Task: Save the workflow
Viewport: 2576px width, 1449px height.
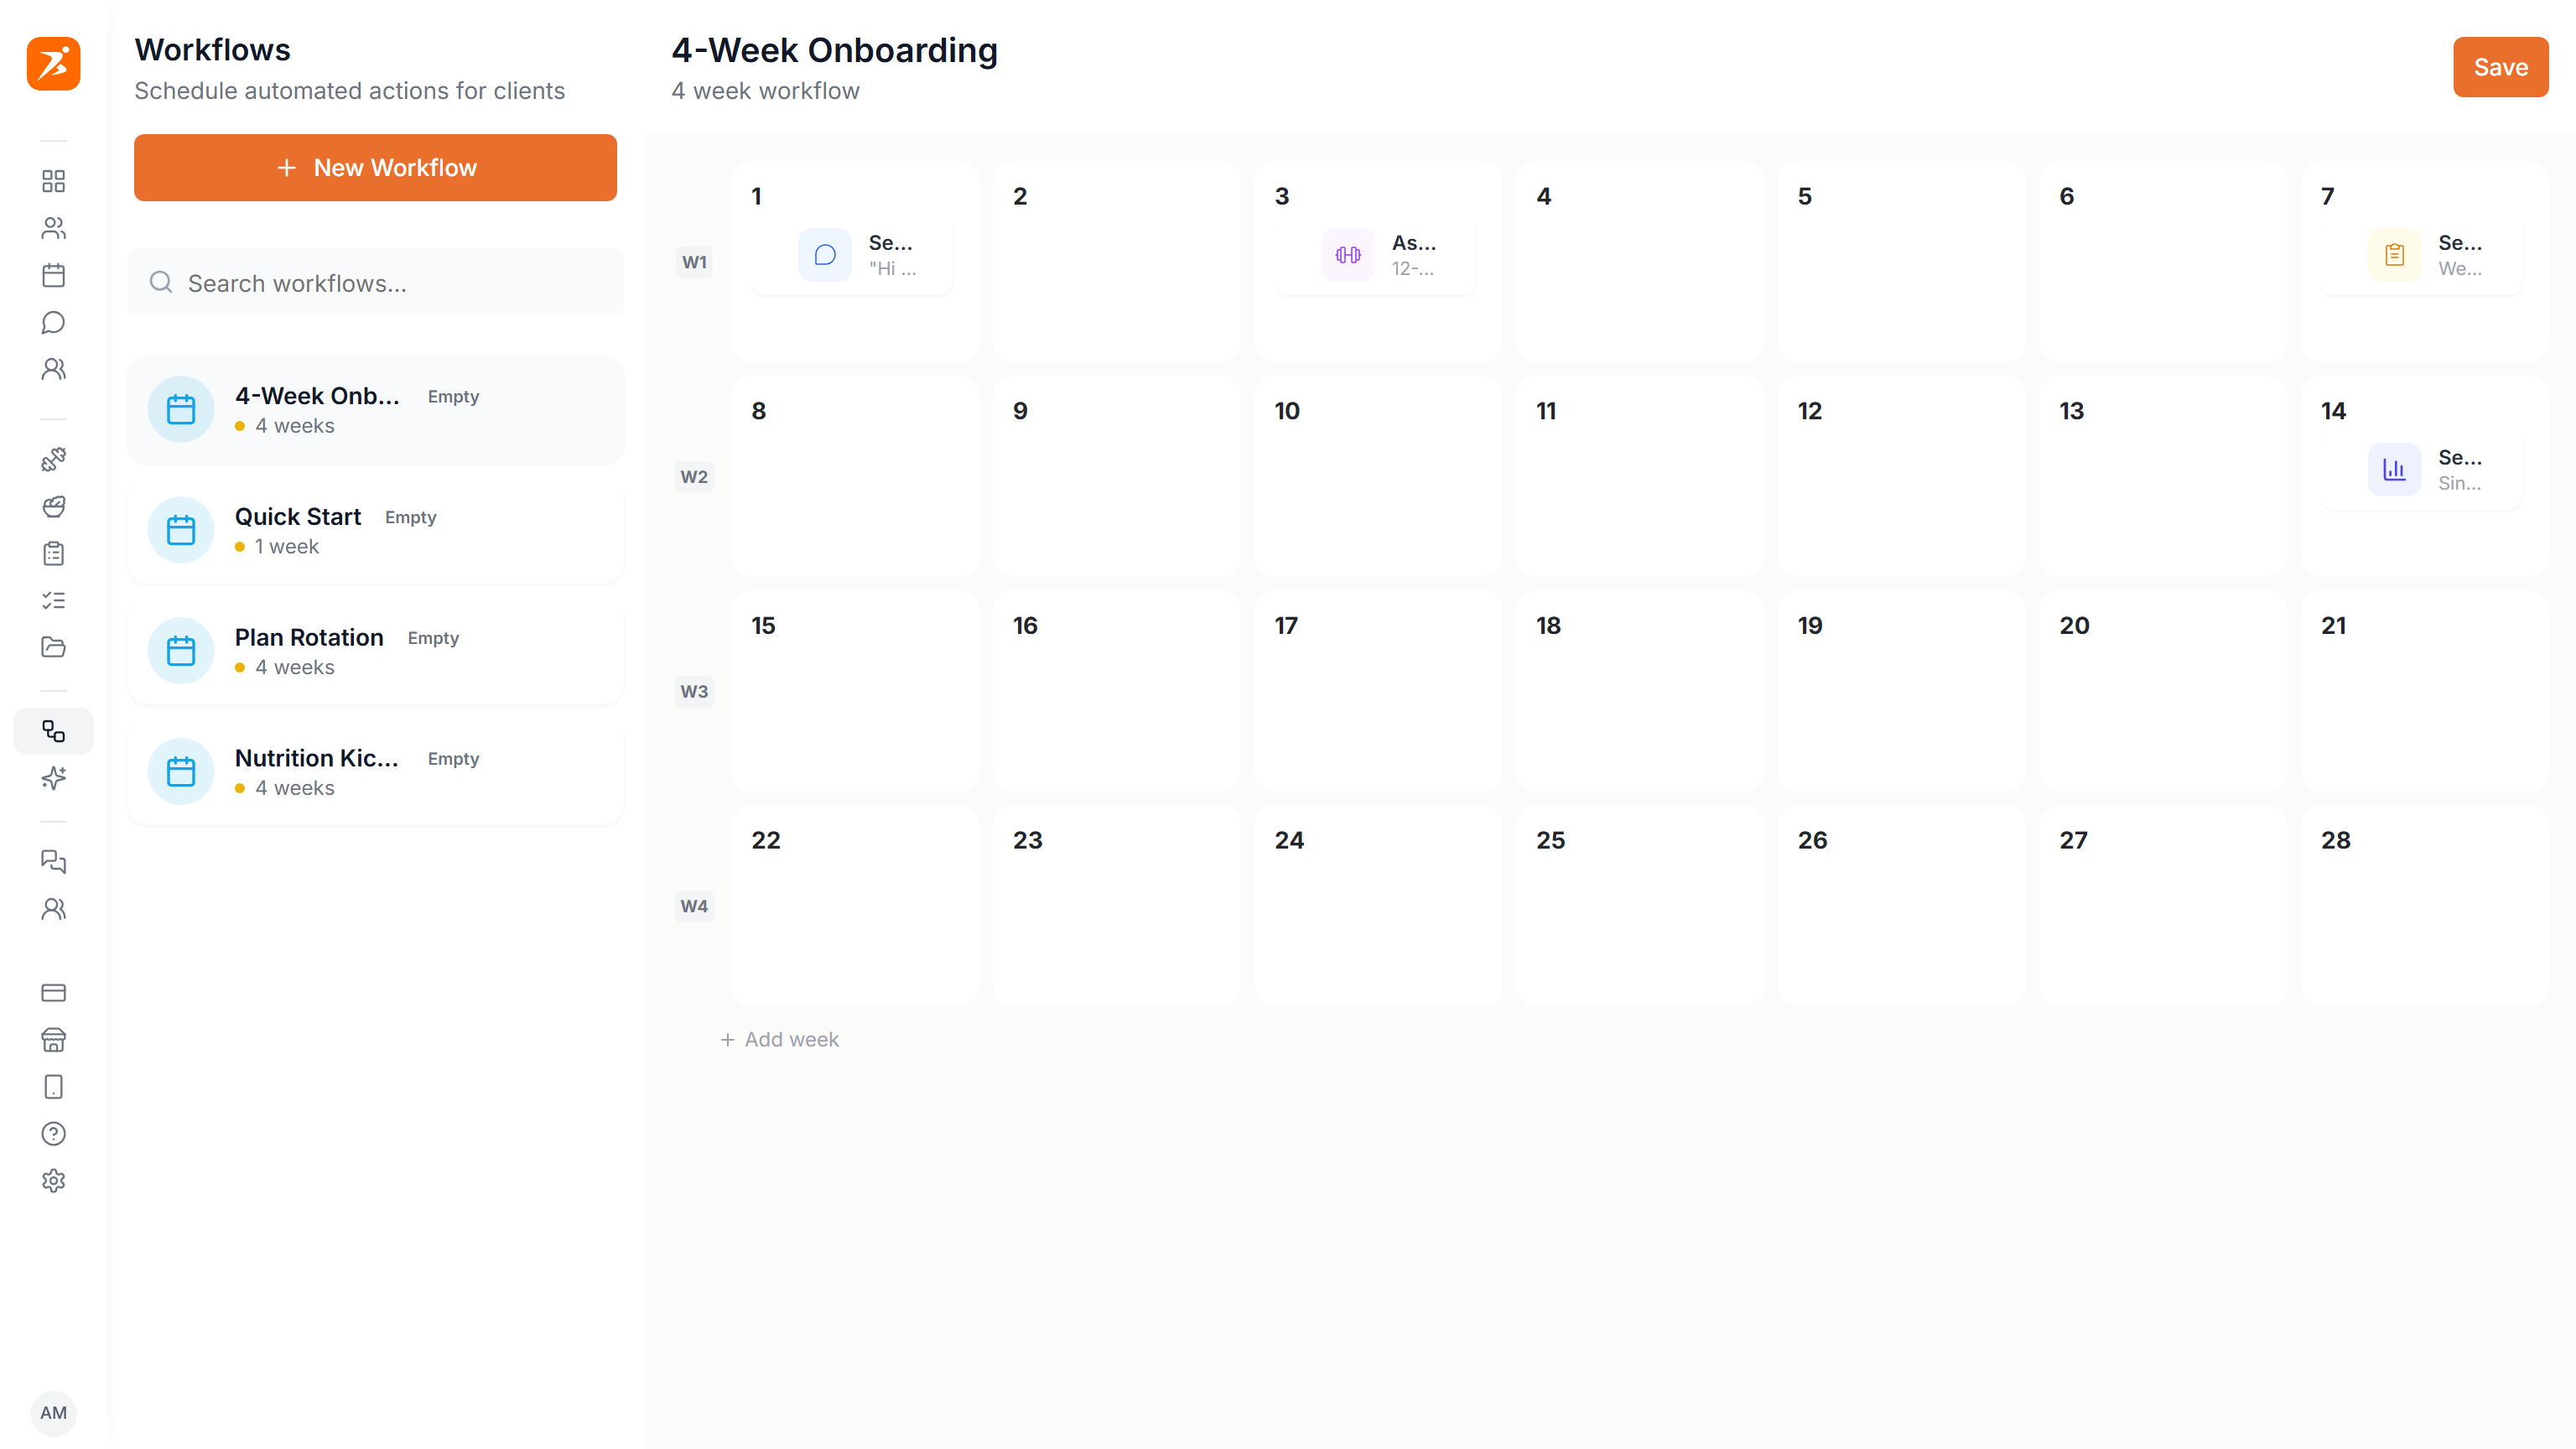Action: (x=2500, y=67)
